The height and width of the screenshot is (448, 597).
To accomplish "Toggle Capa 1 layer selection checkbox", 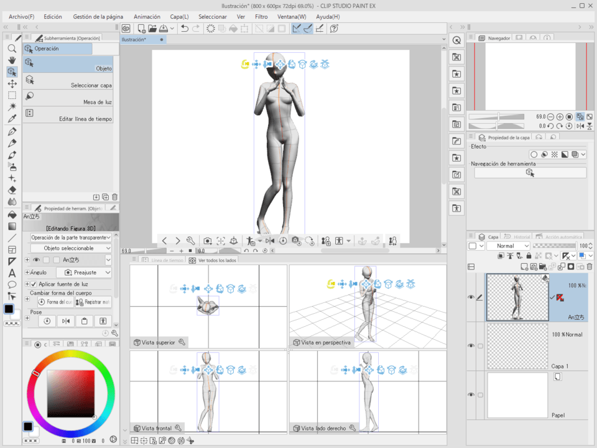I will [x=480, y=346].
